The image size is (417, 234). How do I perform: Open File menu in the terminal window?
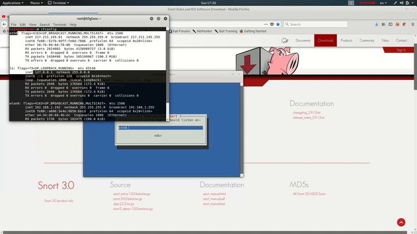pos(14,25)
